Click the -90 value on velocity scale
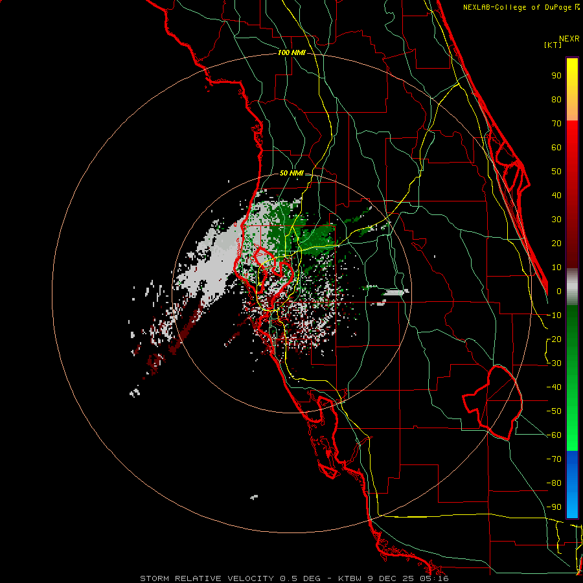 (x=554, y=507)
